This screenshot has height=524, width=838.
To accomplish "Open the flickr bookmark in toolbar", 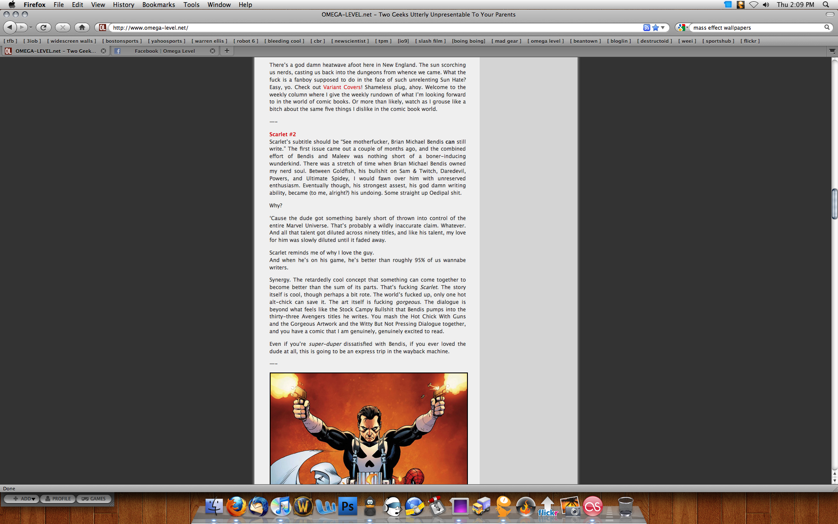I will tap(750, 41).
